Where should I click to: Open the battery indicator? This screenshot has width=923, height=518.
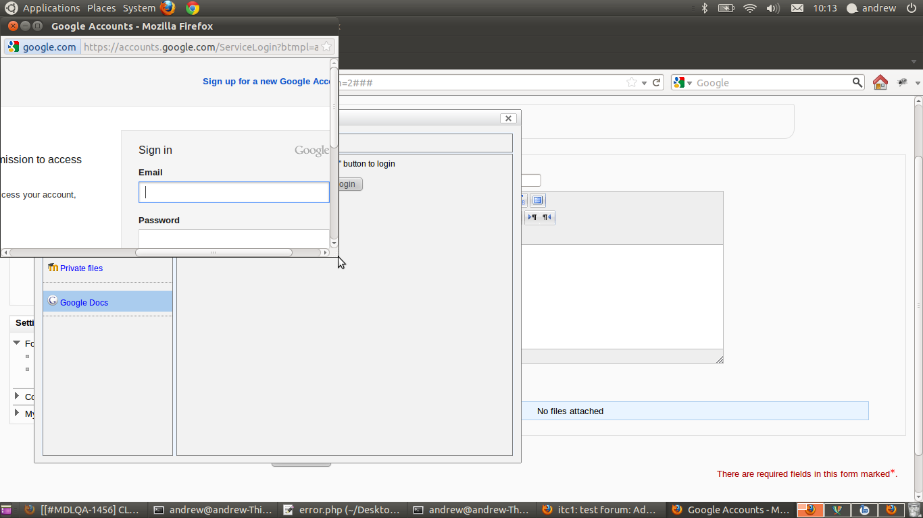point(726,8)
